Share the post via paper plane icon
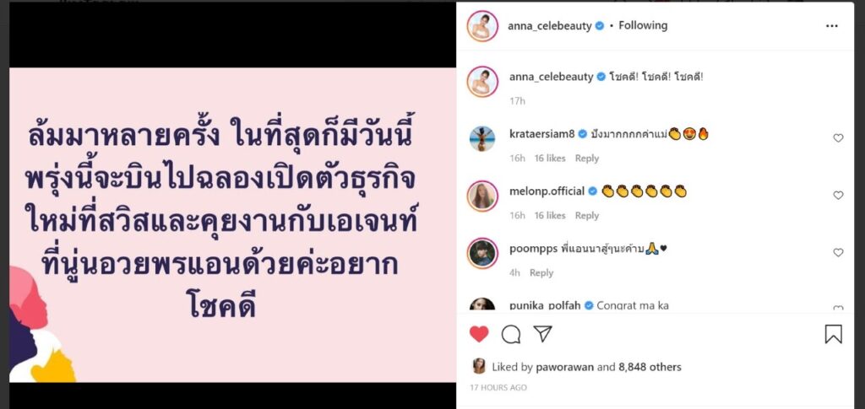Image resolution: width=865 pixels, height=409 pixels. coord(543,334)
